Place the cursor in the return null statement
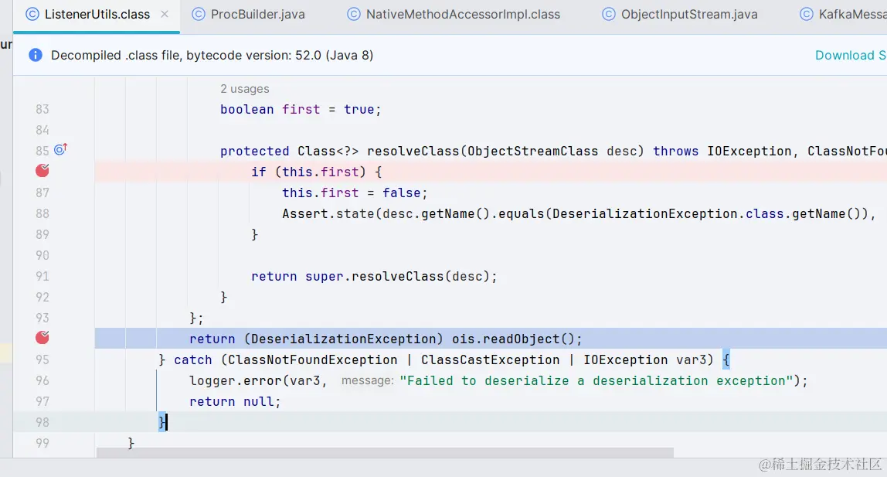887x477 pixels. click(x=233, y=401)
